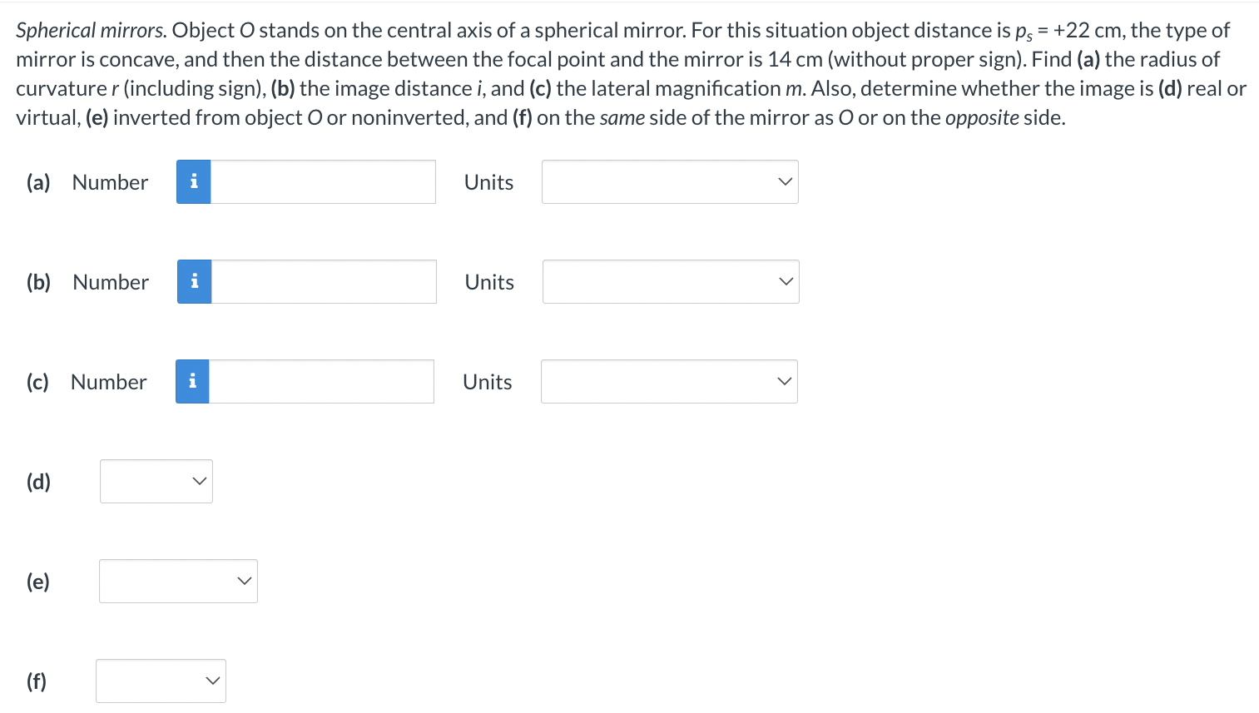
Task: Focus the Number input for part (b)
Action: (x=324, y=281)
